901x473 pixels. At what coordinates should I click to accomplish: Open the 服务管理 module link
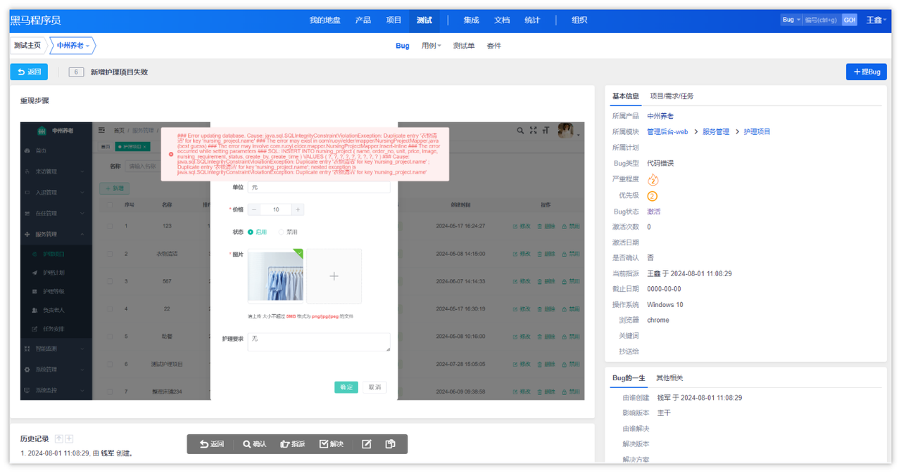click(716, 131)
